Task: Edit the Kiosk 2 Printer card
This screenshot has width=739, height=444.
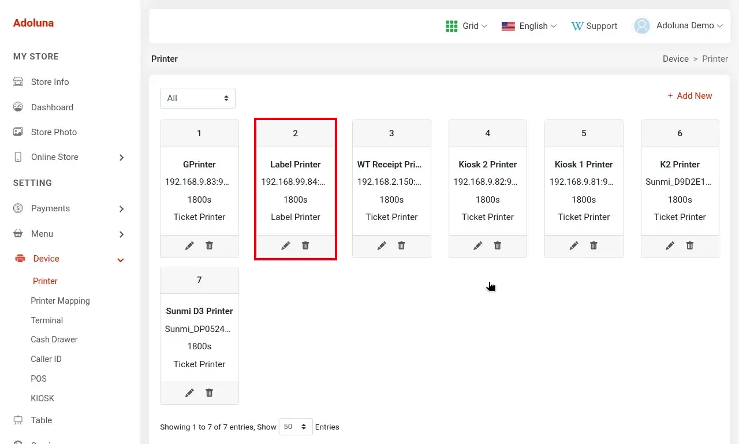Action: pos(478,245)
